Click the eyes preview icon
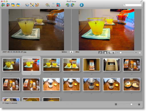 coord(27,5)
